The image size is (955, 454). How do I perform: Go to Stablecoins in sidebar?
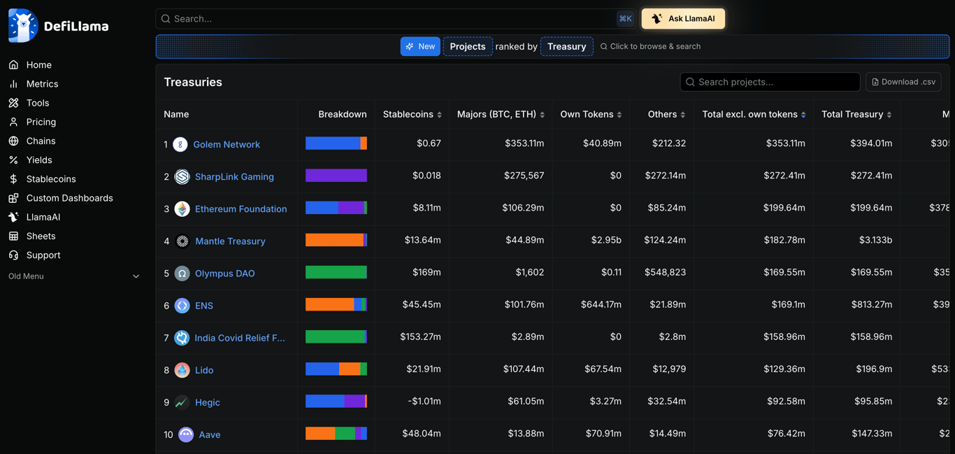pos(50,179)
